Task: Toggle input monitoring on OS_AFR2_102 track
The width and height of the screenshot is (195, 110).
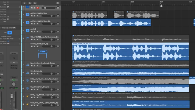Action: click(x=40, y=39)
